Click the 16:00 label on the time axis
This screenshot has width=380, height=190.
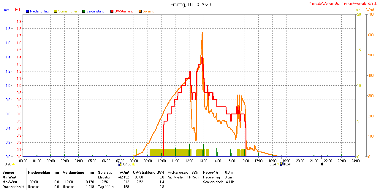coord(245,161)
